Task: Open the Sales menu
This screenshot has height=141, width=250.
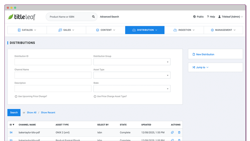Action: [66, 30]
